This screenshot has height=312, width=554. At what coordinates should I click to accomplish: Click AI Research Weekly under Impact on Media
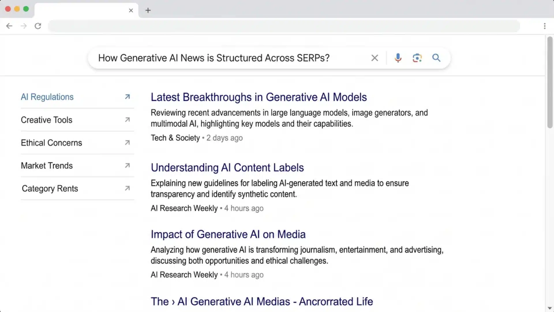click(184, 275)
